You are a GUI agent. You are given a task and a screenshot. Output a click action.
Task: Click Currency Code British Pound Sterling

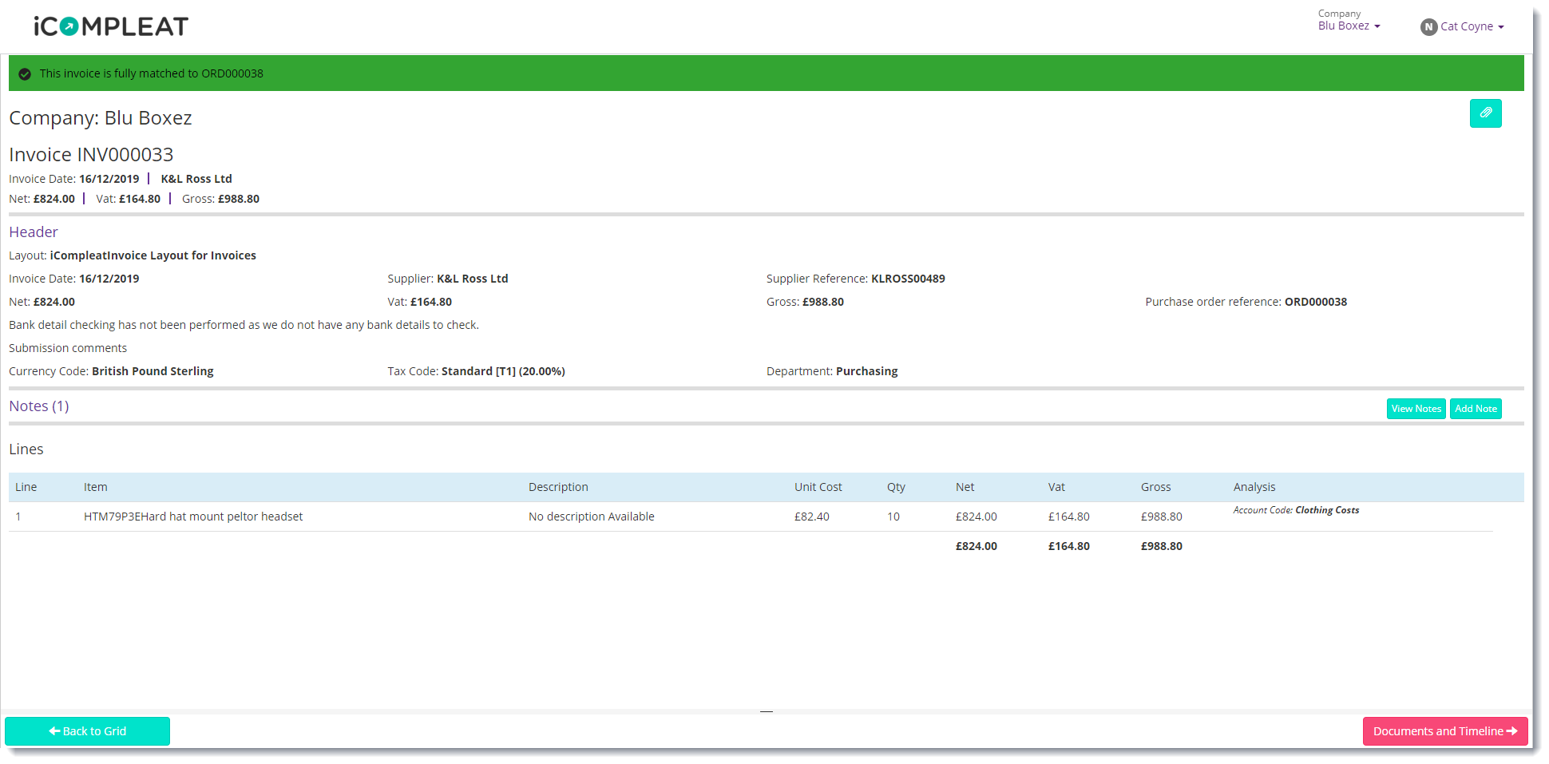tap(111, 371)
